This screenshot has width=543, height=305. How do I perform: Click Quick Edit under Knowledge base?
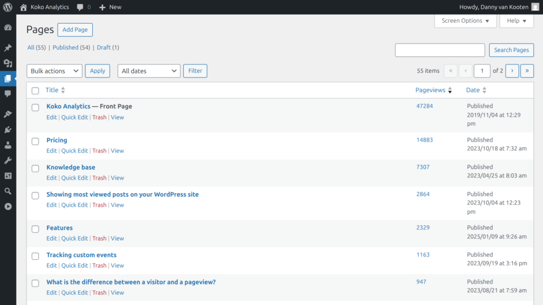[75, 178]
